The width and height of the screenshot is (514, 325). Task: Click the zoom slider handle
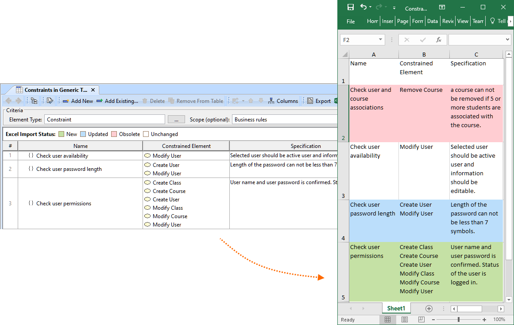[458, 319]
